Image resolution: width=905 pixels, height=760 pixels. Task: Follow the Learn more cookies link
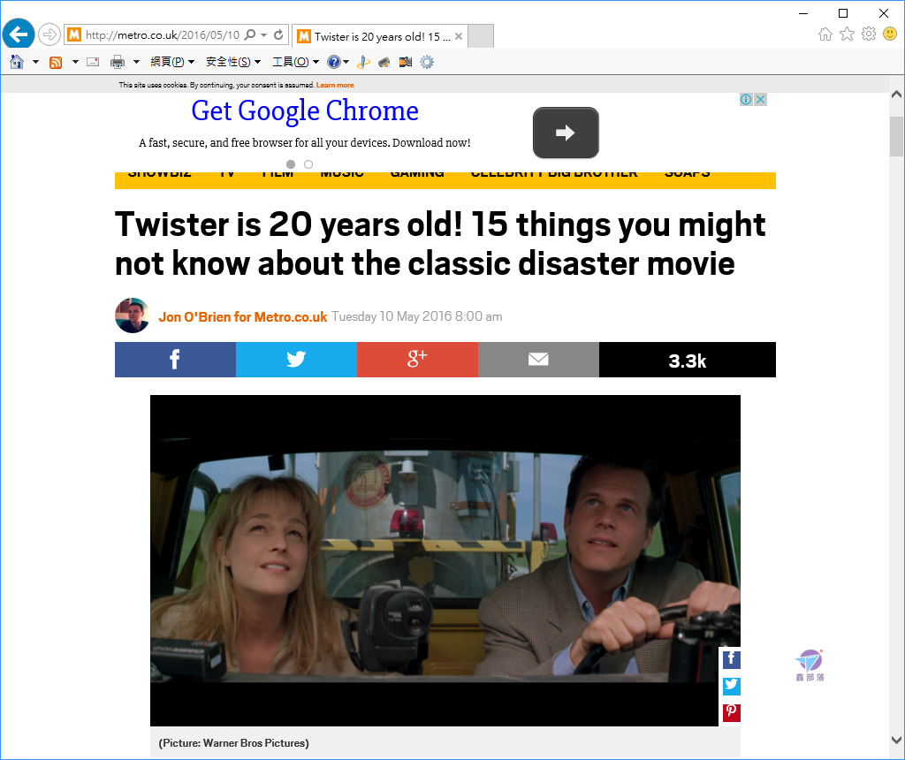pos(335,85)
